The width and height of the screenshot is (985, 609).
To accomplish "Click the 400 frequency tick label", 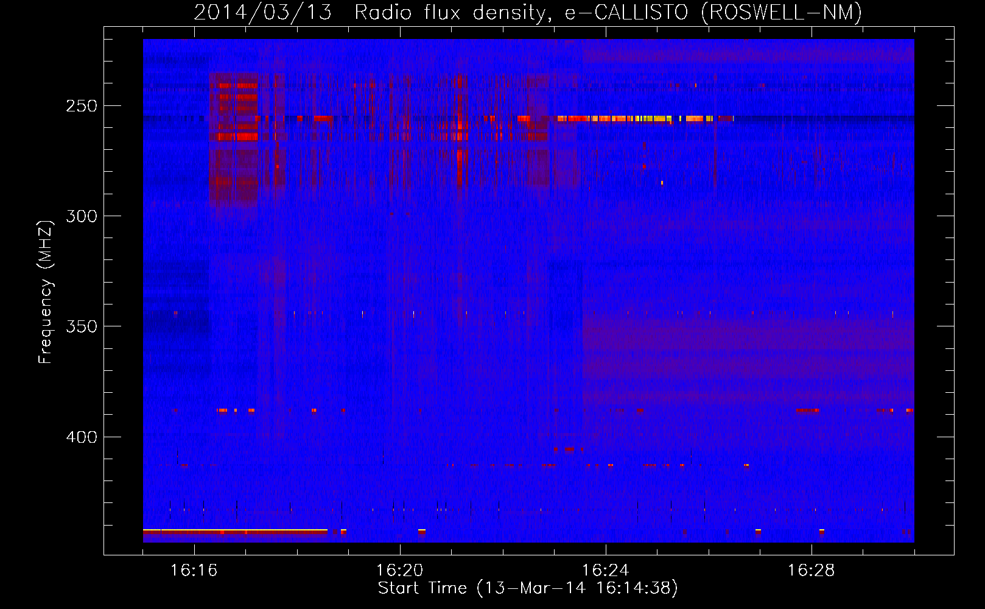I will tap(82, 437).
